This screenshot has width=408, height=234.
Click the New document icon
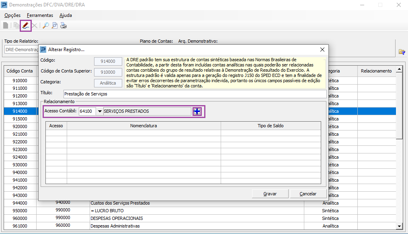tap(5, 25)
